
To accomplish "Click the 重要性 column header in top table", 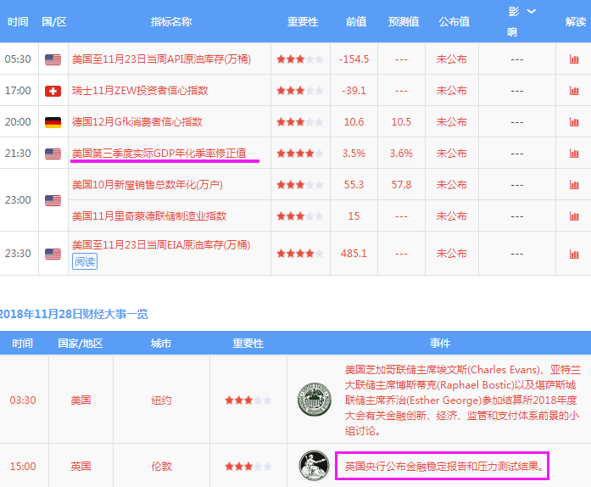I will coord(302,21).
